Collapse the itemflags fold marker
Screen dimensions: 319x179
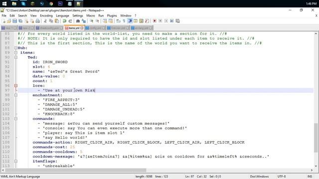[x=15, y=161]
